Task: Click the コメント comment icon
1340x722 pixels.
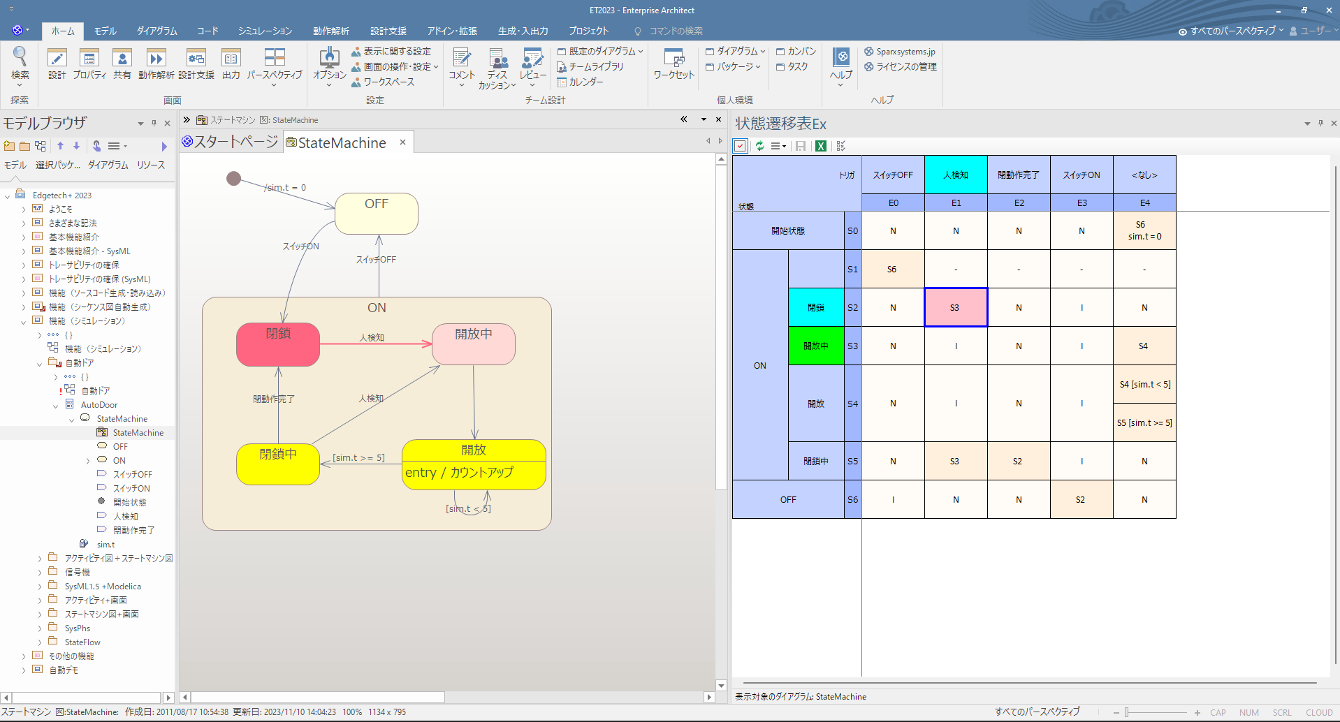Action: (x=462, y=66)
